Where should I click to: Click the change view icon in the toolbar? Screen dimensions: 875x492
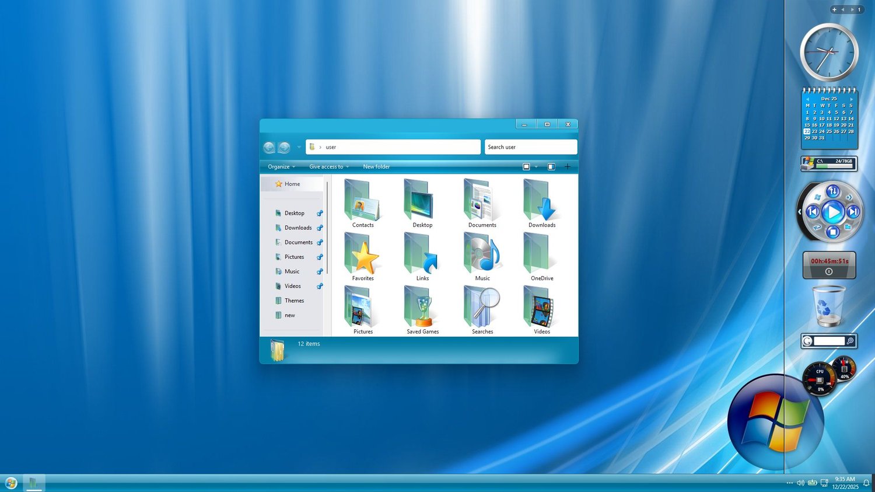(x=526, y=167)
